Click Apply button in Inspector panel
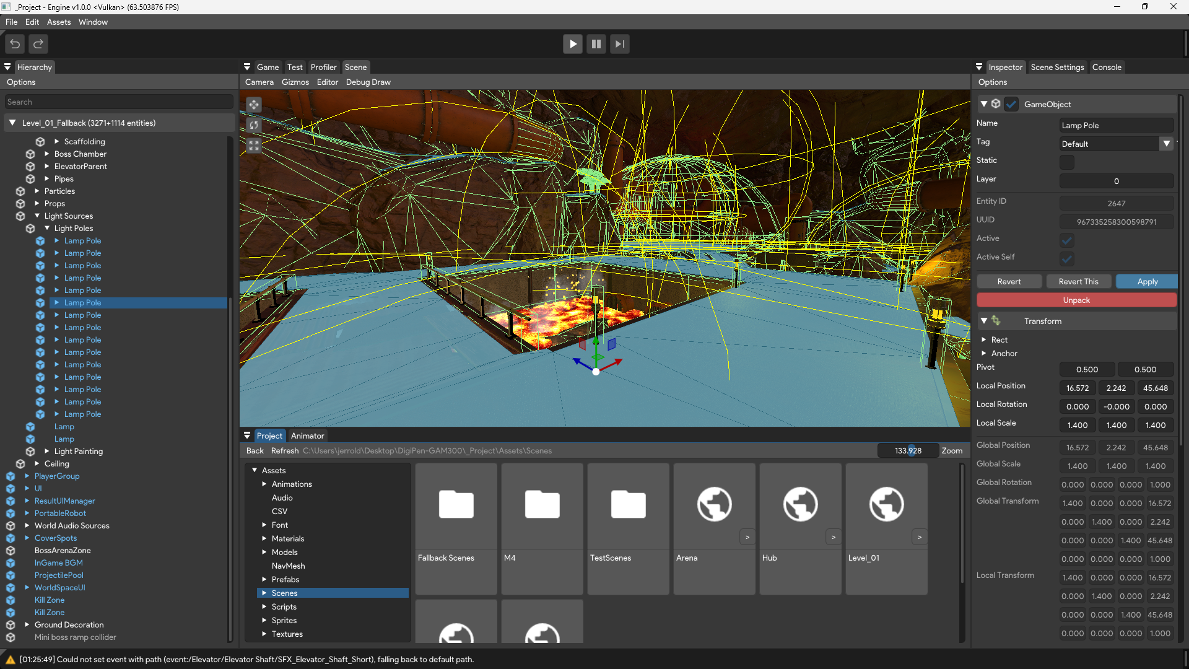Screen dimensions: 1189x669 coord(1148,282)
